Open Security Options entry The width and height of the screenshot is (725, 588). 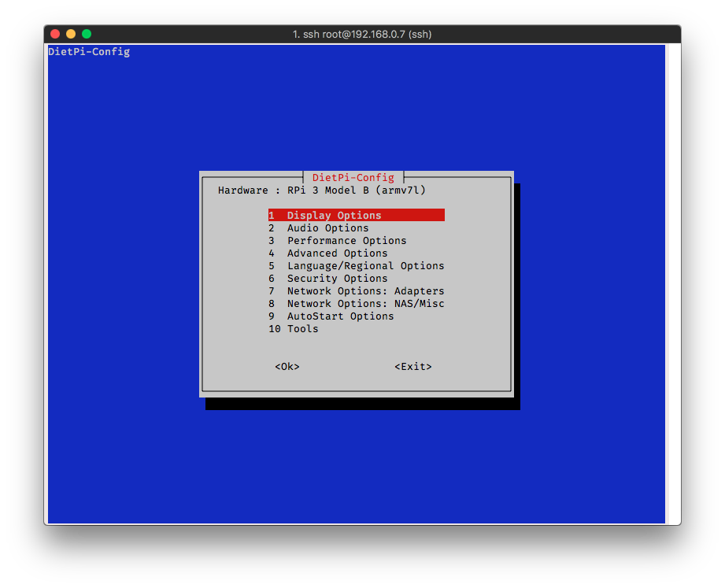[327, 279]
